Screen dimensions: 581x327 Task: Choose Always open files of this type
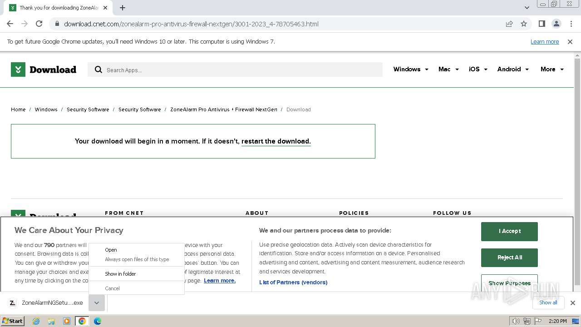pos(137,259)
